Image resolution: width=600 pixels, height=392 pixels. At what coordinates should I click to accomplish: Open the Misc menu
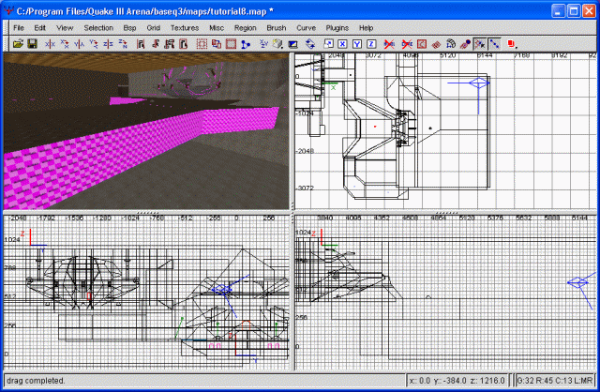(217, 28)
